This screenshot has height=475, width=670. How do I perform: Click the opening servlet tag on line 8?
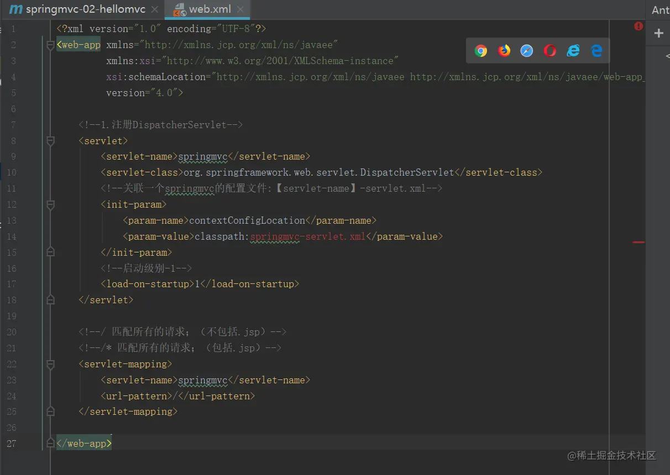coord(103,141)
